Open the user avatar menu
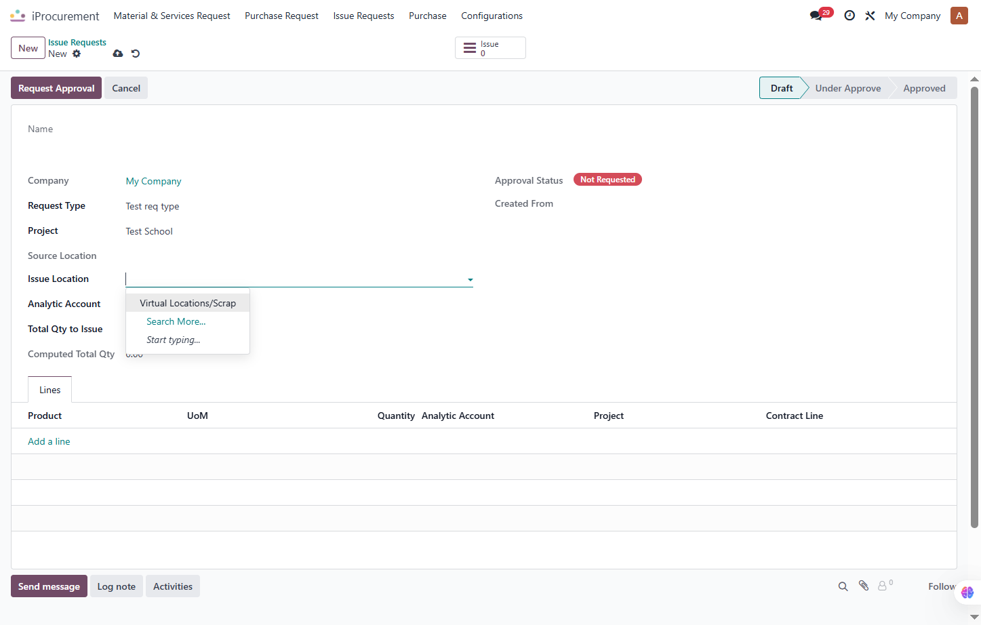The width and height of the screenshot is (981, 625). (x=959, y=16)
